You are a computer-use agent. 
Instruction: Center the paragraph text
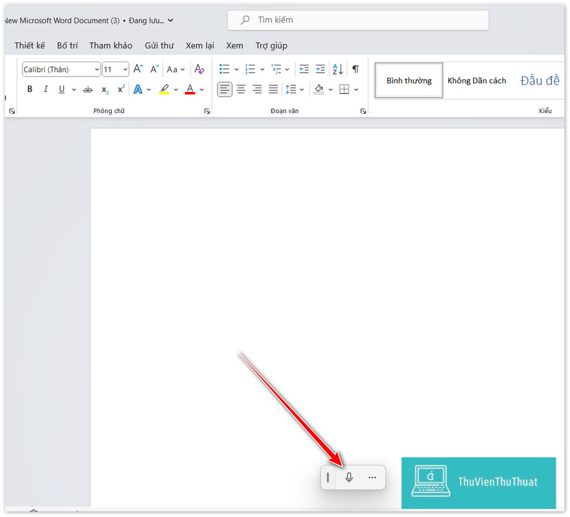[241, 89]
